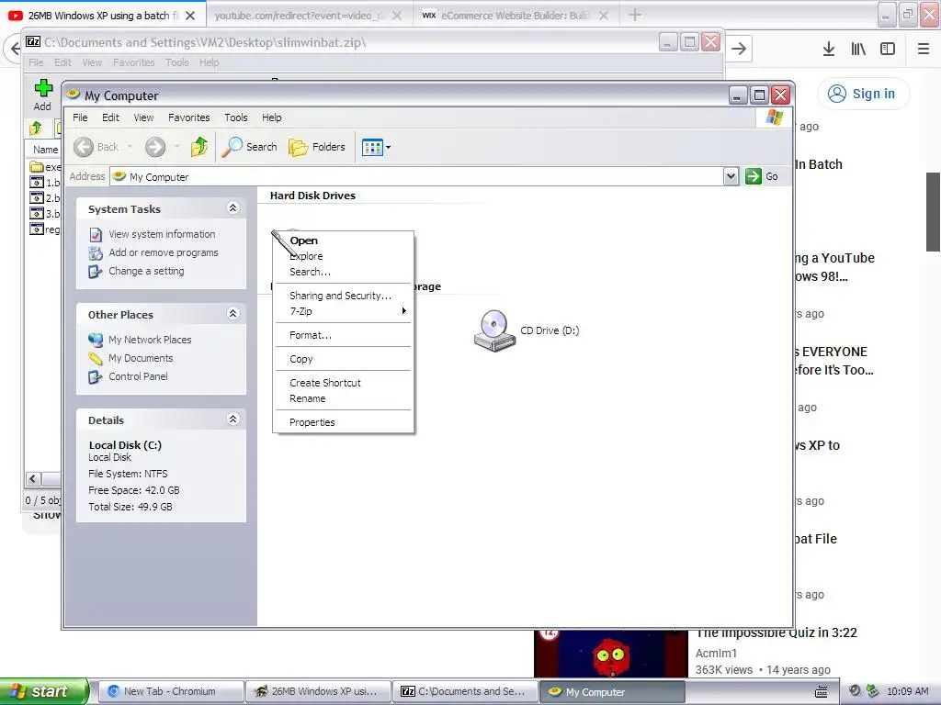The image size is (941, 705).
Task: Select the CD Drive (D:) icon
Action: point(494,330)
